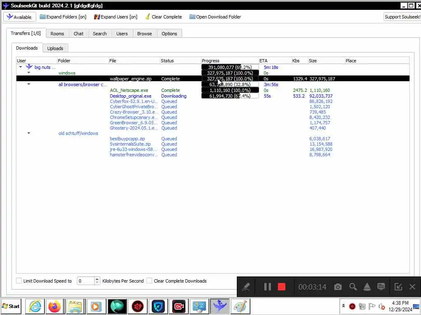Click the download speed limit input field
This screenshot has width=421, height=315.
point(86,281)
